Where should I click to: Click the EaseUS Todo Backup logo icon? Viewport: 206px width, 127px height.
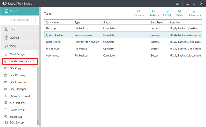click(x=5, y=3)
